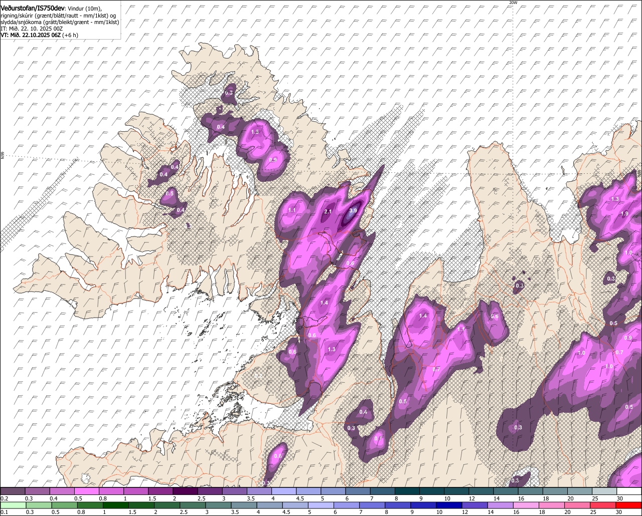Select top legend swatch between 2 and 2.5
This screenshot has height=516, width=642.
(x=185, y=491)
